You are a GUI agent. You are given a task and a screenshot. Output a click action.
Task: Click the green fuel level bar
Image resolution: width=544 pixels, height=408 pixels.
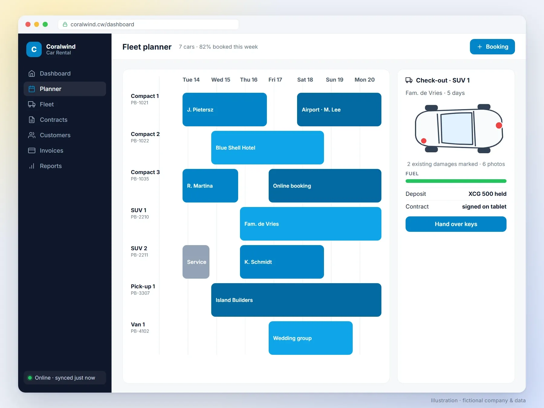pyautogui.click(x=456, y=181)
